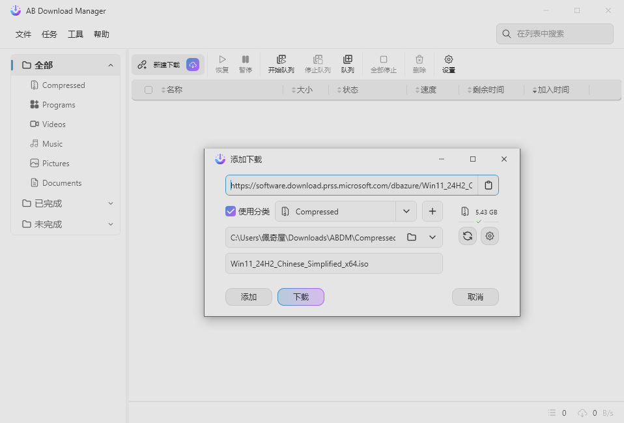The width and height of the screenshot is (624, 423).
Task: Maximize the Add Download dialog
Action: pos(473,159)
